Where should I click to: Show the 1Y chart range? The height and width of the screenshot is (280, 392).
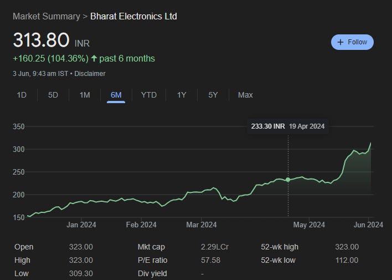182,95
